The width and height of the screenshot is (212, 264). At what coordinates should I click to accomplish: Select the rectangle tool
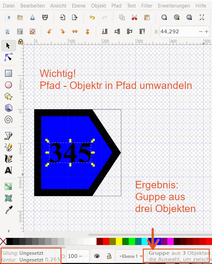tap(8, 73)
